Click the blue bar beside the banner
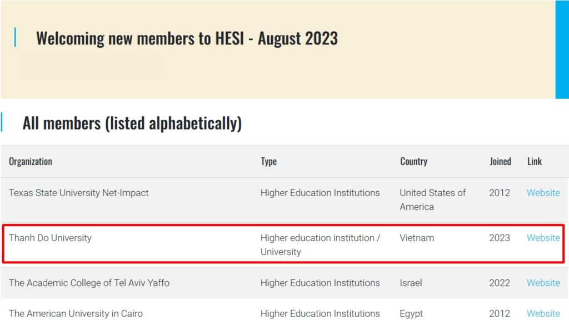The image size is (569, 320). [562, 49]
